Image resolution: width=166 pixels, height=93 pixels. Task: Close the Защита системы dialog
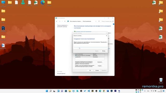pyautogui.click(x=107, y=36)
